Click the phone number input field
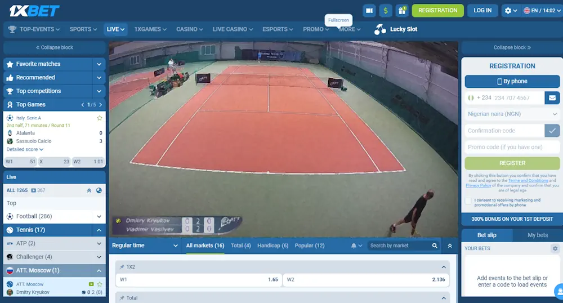Viewport: 563px width, 303px height. click(519, 97)
